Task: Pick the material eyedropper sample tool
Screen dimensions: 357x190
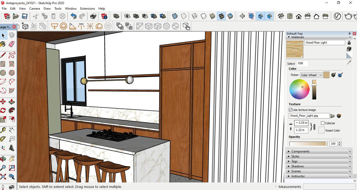Action: (349, 63)
